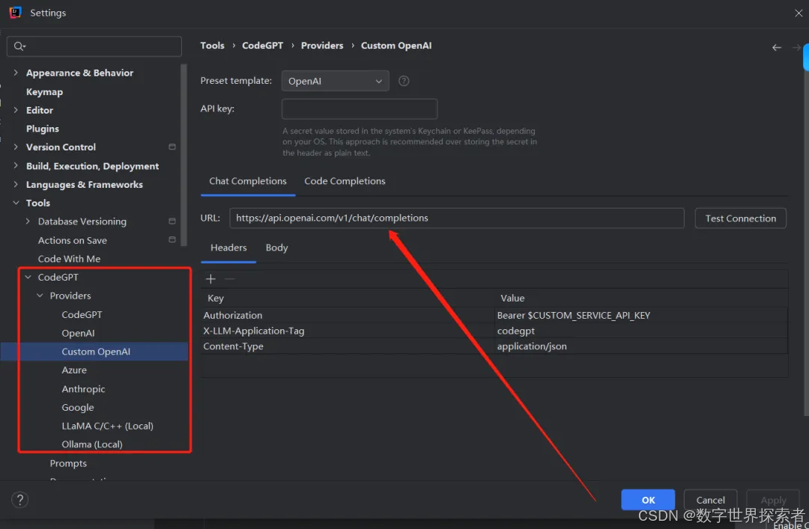This screenshot has width=809, height=529.
Task: Click the back navigation arrow
Action: tap(777, 47)
